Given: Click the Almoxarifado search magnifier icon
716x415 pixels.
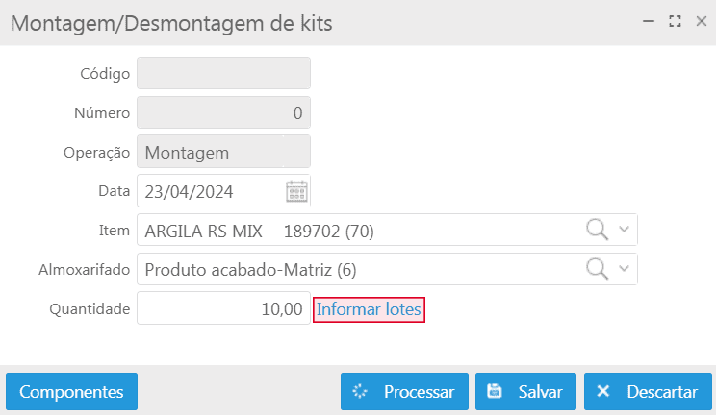Looking at the screenshot, I should tap(598, 269).
